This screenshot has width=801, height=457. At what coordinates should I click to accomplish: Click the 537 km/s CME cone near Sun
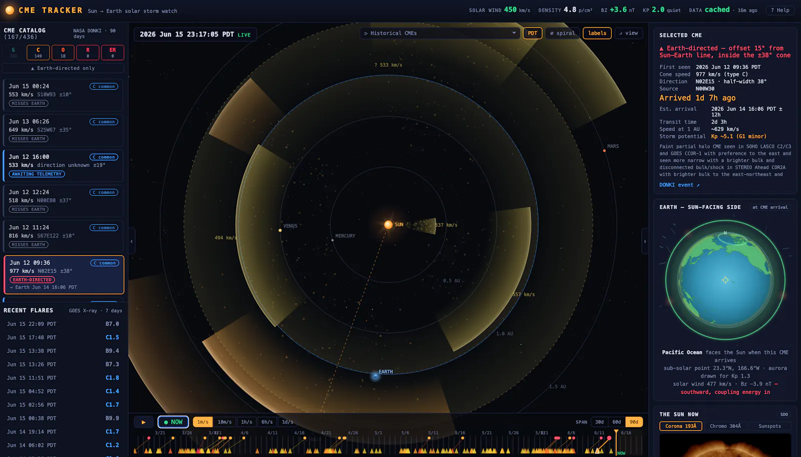(x=422, y=225)
